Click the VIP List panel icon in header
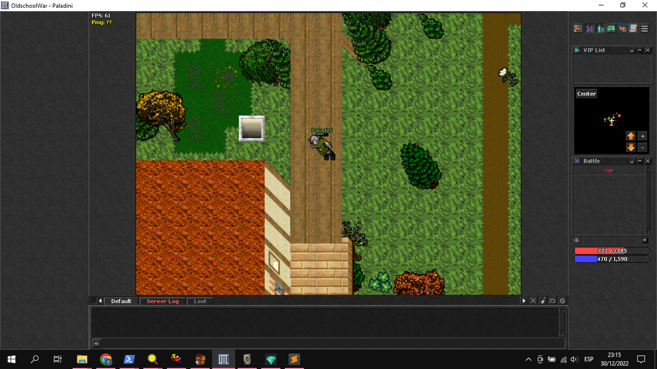Screen dimensions: 657x369 click(577, 50)
